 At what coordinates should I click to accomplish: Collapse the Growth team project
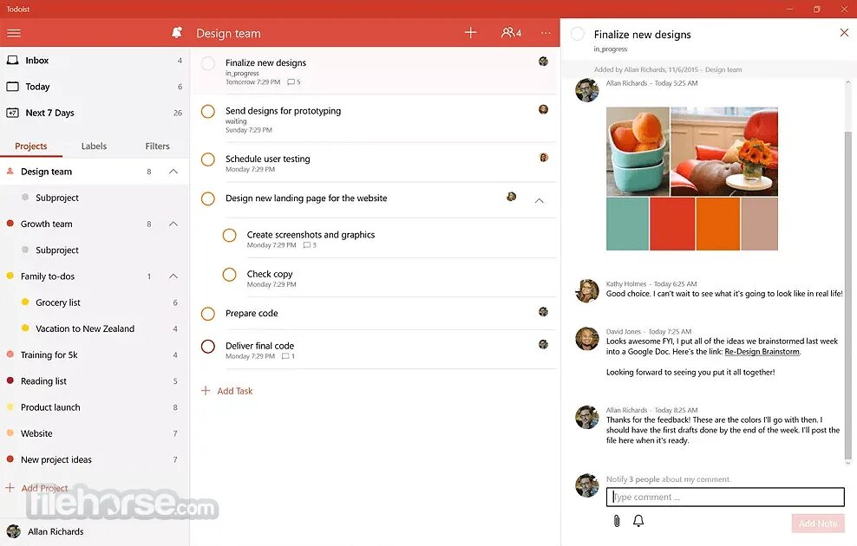click(x=173, y=224)
